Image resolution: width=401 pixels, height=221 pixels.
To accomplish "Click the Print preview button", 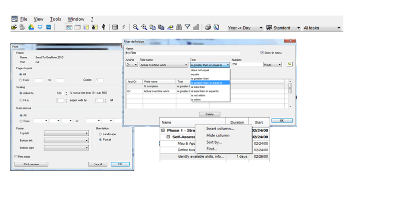I will click(x=31, y=164).
